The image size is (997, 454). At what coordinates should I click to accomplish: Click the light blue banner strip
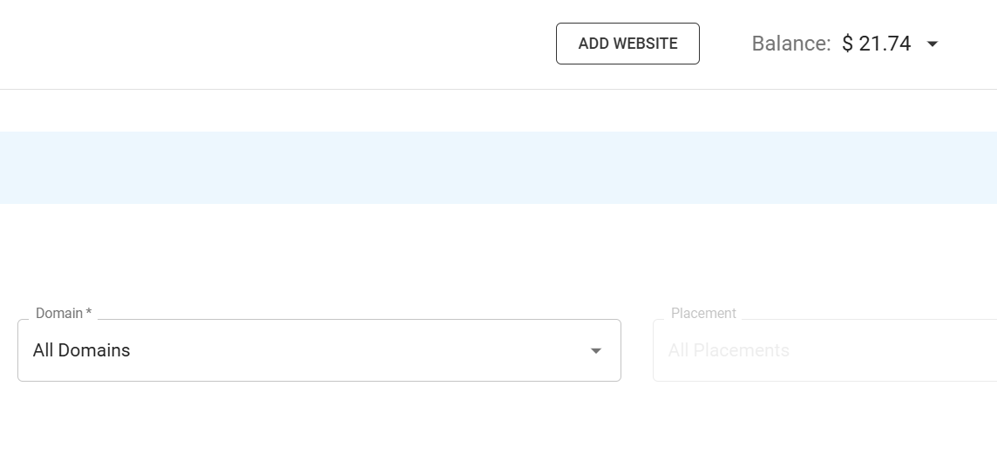click(x=498, y=167)
